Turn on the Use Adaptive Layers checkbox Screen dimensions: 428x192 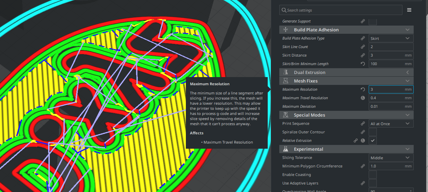point(373,183)
